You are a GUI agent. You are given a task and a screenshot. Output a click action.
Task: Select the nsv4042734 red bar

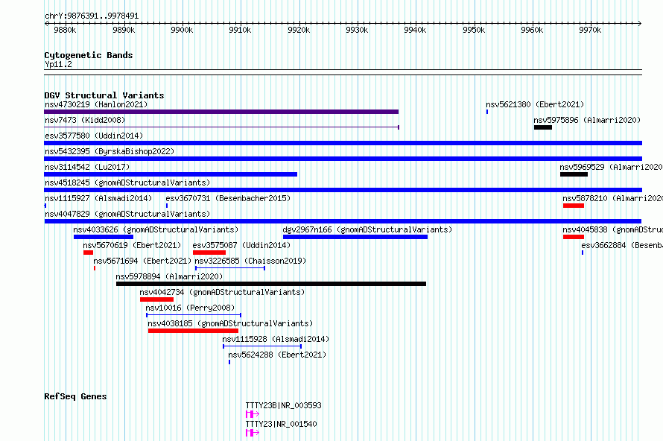157,299
